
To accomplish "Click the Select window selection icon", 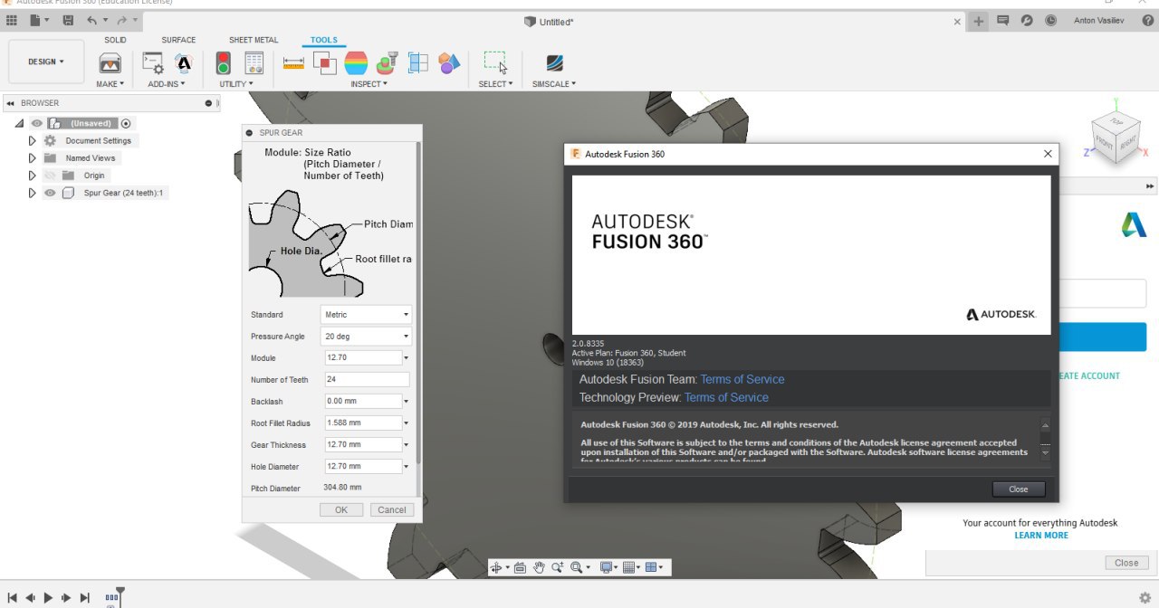I will click(x=495, y=62).
